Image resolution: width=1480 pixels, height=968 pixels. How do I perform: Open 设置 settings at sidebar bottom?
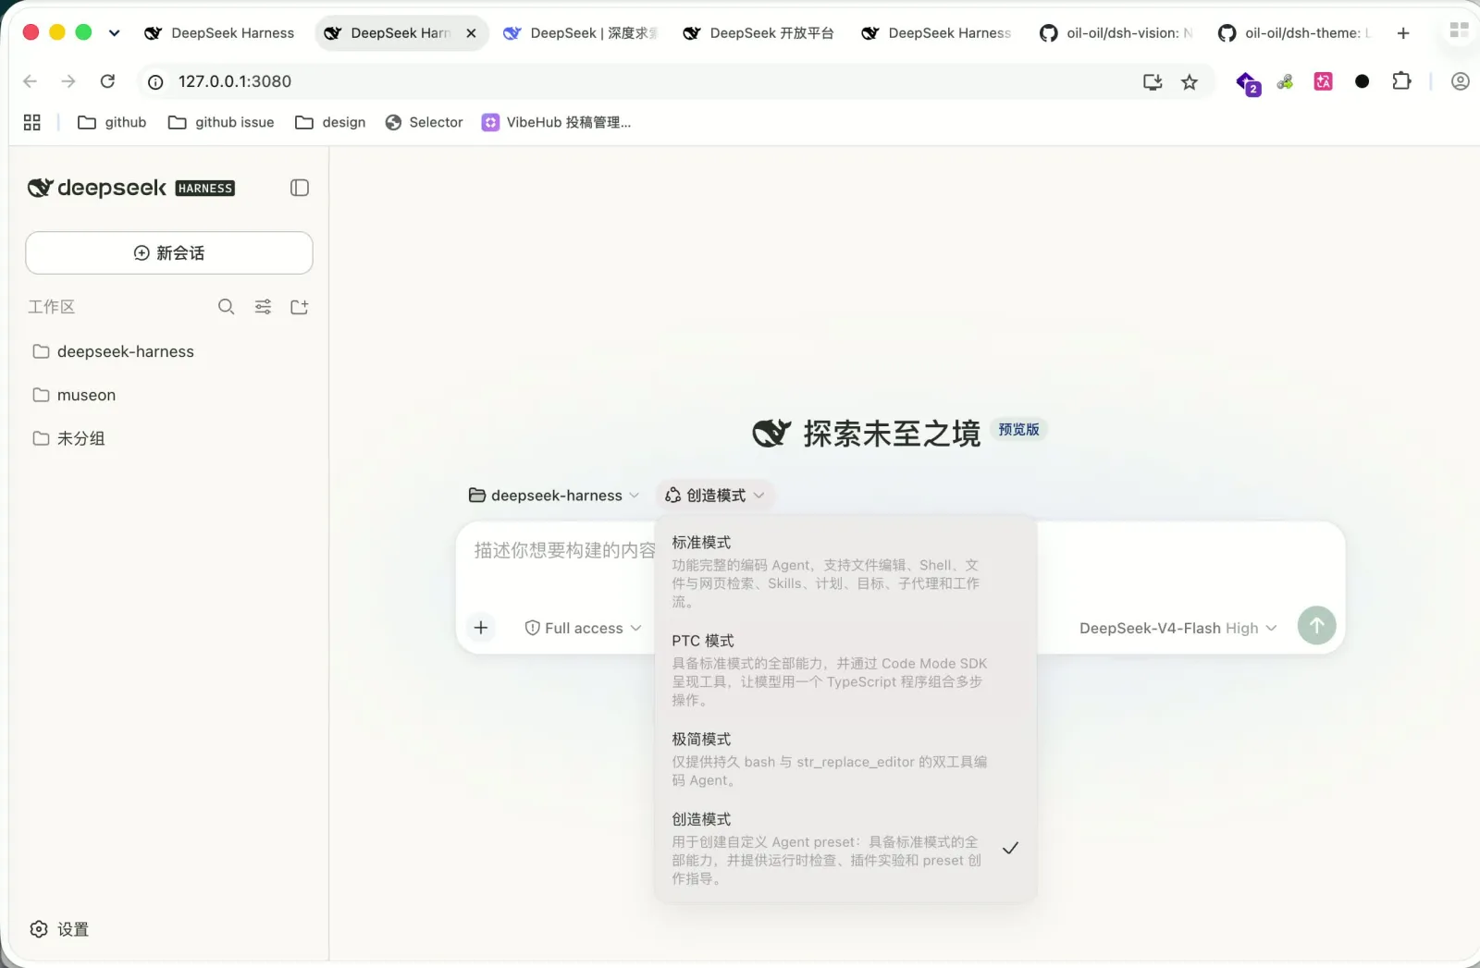[x=59, y=929]
